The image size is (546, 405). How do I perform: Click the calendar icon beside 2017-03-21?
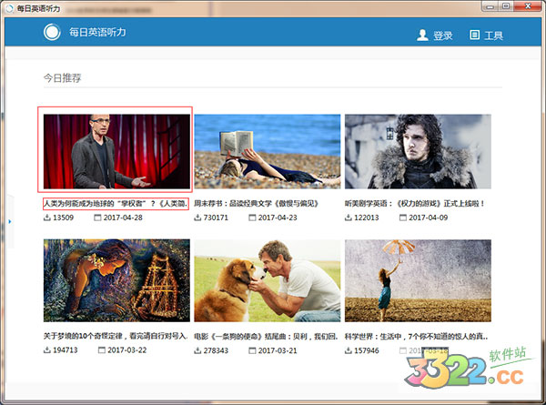tap(252, 350)
